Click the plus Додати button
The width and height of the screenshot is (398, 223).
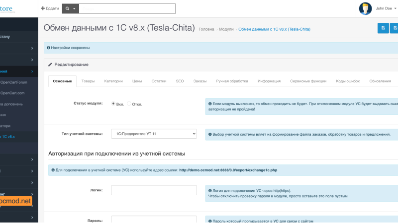(50, 8)
